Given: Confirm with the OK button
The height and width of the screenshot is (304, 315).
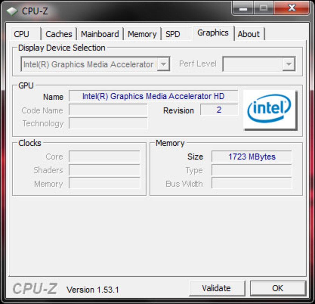Looking at the screenshot, I should [278, 288].
